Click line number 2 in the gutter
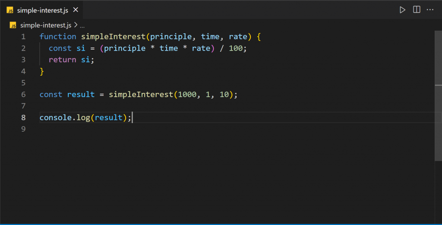The width and height of the screenshot is (442, 225). [23, 48]
